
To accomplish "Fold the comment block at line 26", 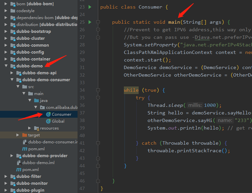I will point(98,30).
